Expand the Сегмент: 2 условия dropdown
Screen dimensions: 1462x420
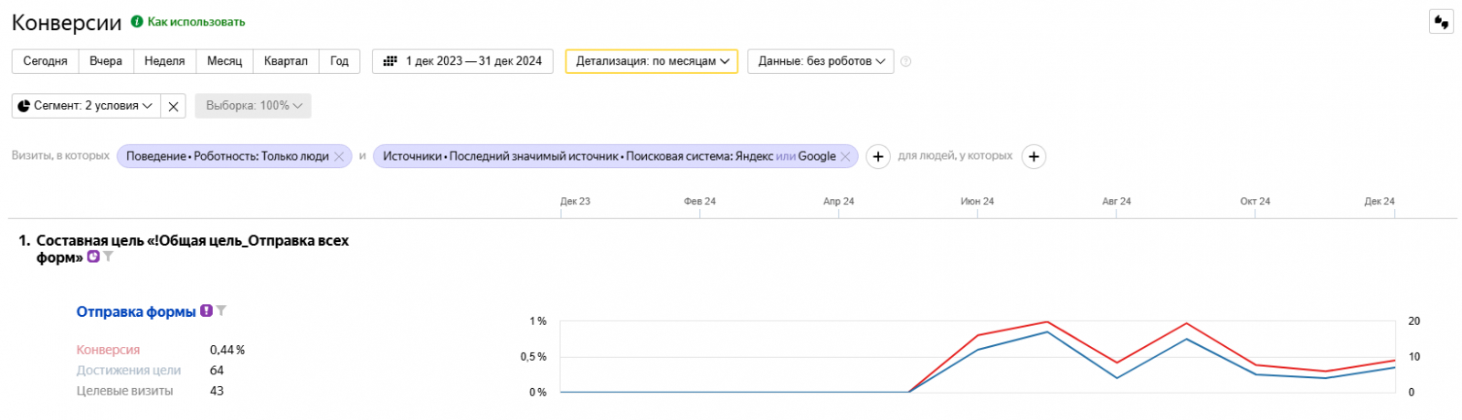86,106
